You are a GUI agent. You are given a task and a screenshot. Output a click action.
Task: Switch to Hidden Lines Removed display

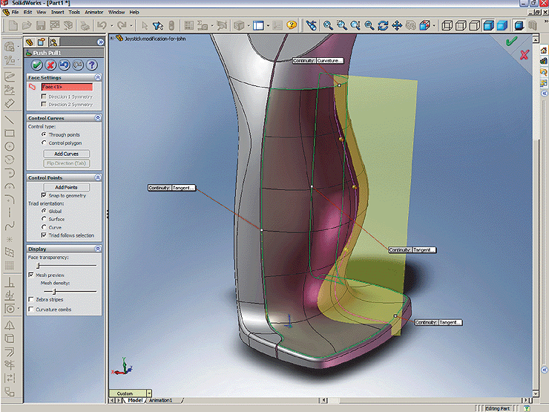coord(474,25)
